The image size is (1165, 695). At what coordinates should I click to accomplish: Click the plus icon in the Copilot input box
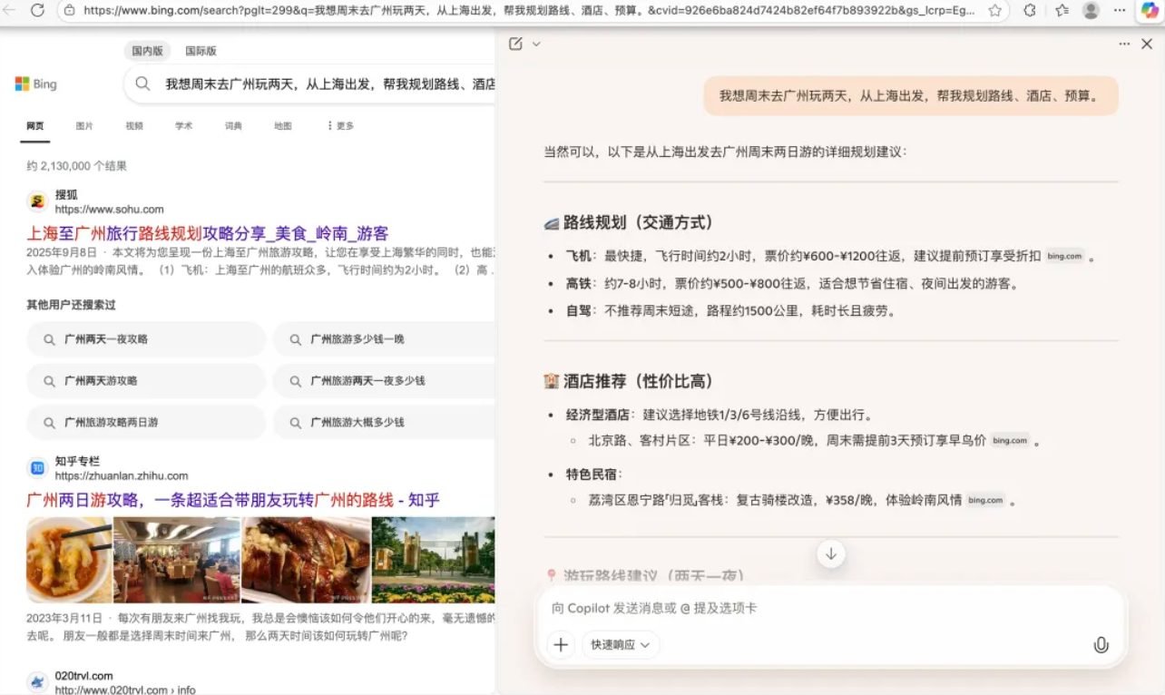tap(561, 645)
